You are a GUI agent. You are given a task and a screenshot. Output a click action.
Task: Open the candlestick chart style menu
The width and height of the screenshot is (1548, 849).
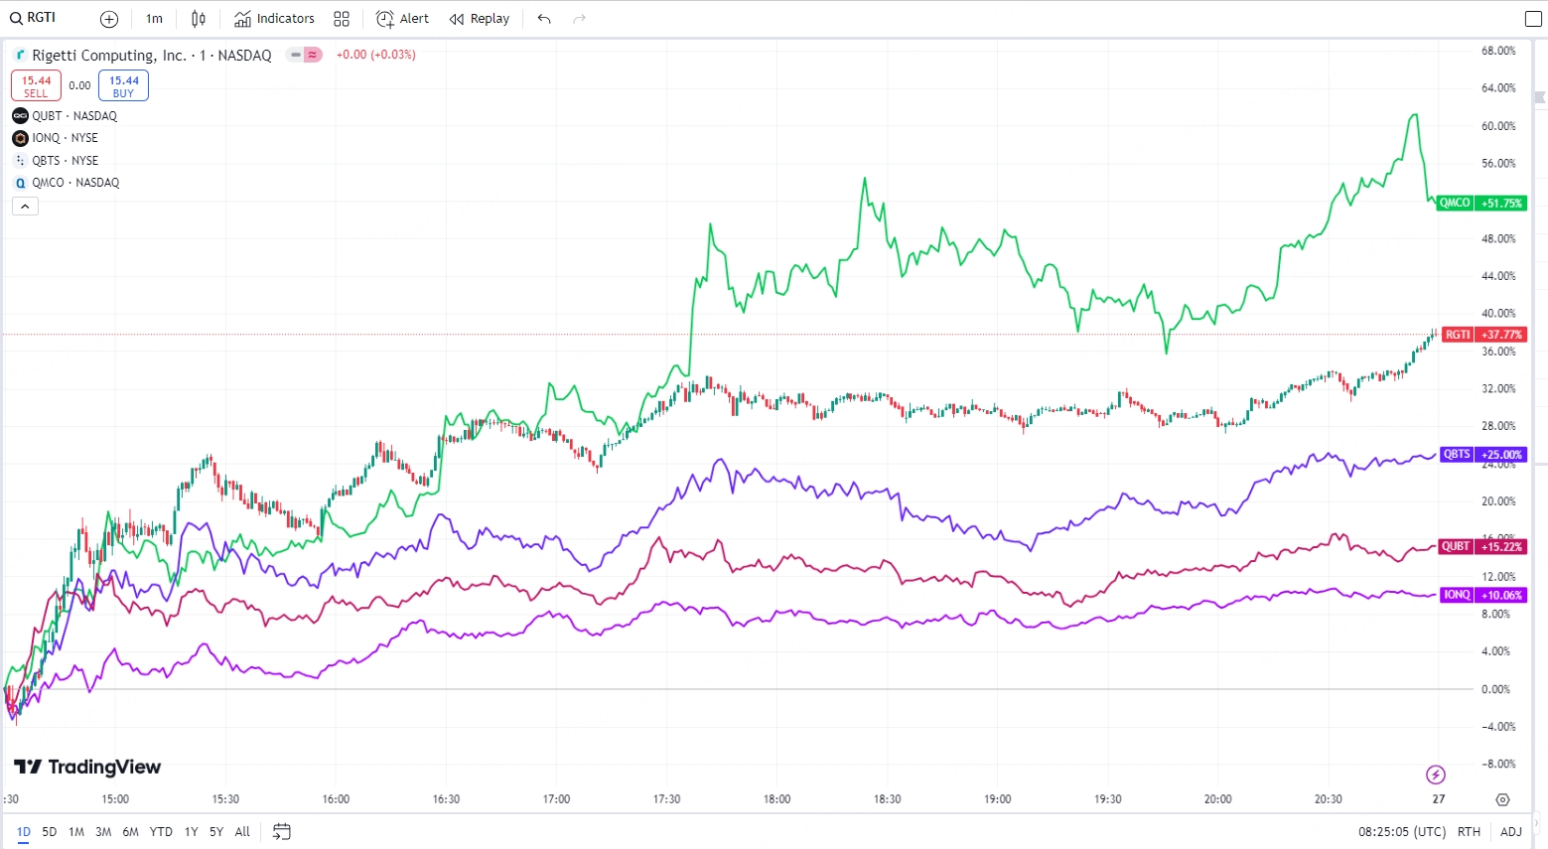199,19
